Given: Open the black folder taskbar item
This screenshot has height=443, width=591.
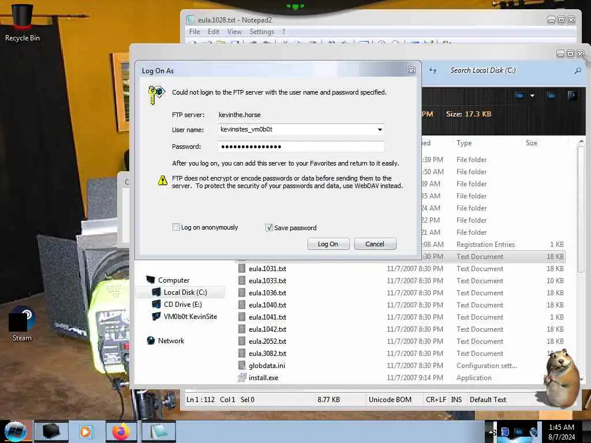Looking at the screenshot, I should point(51,431).
